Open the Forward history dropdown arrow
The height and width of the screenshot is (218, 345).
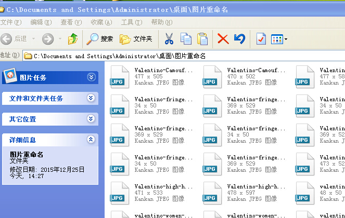coord(60,39)
